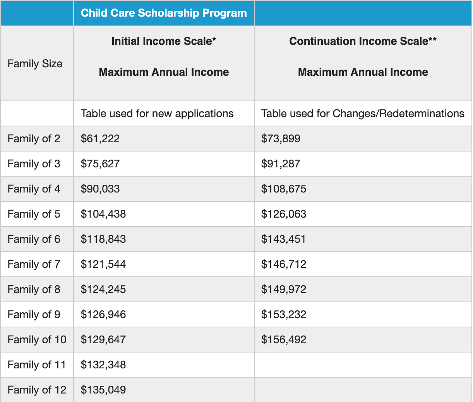Click the $126,063 continuation value
473x402 pixels.
pyautogui.click(x=284, y=214)
